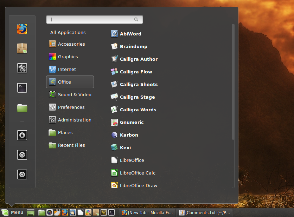This screenshot has height=217, width=294.
Task: Launch LibreOffice Draw
Action: point(134,185)
